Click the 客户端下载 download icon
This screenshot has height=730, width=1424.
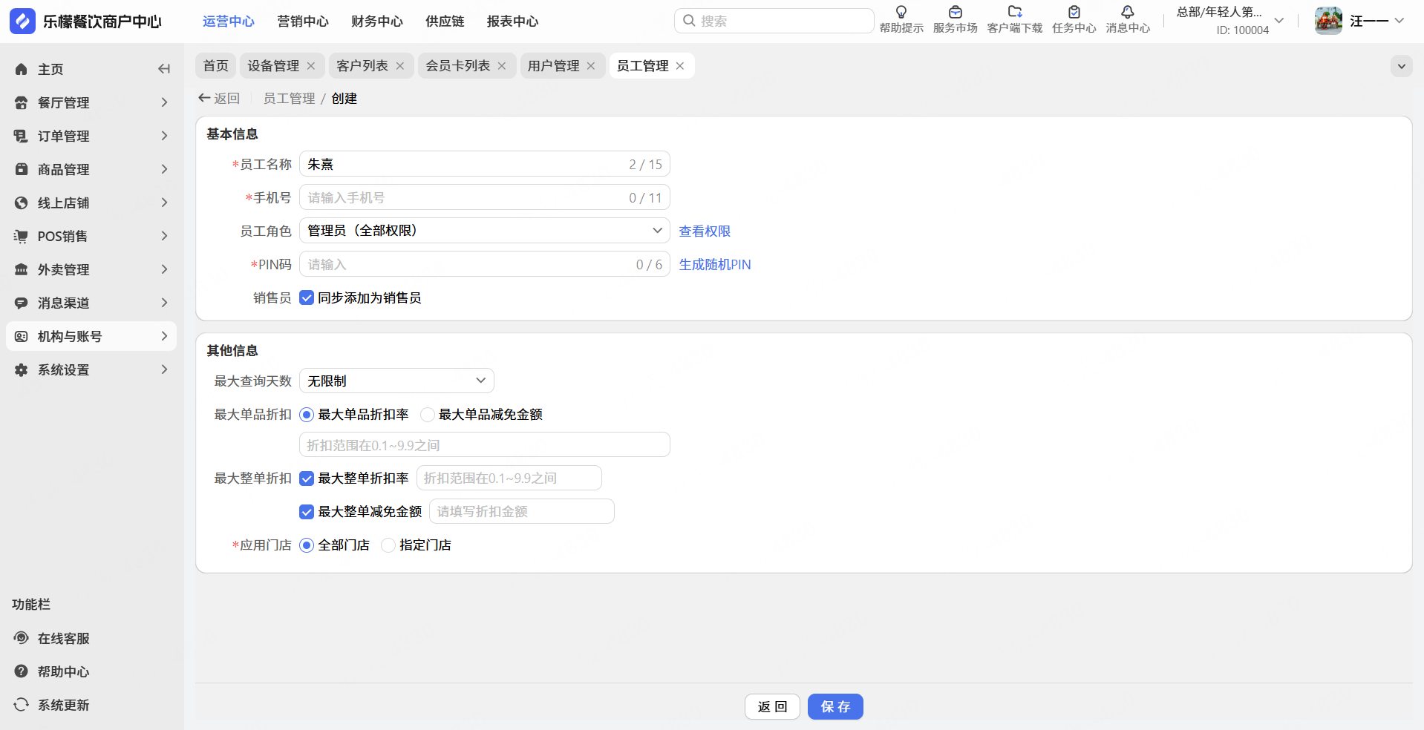[x=1014, y=13]
